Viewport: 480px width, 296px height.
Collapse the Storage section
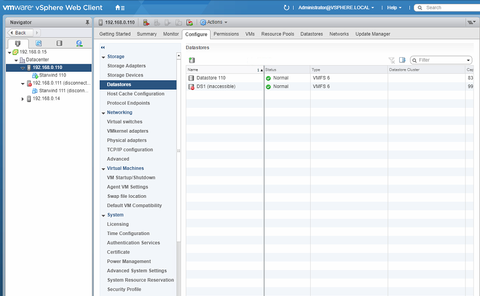(103, 57)
